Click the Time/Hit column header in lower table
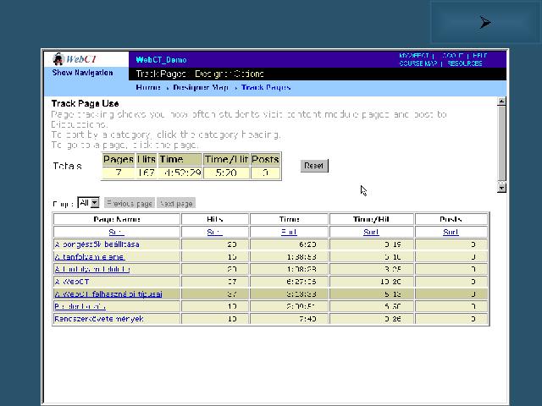542x406 pixels. click(371, 219)
